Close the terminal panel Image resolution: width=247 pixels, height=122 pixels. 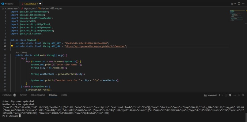click(244, 95)
